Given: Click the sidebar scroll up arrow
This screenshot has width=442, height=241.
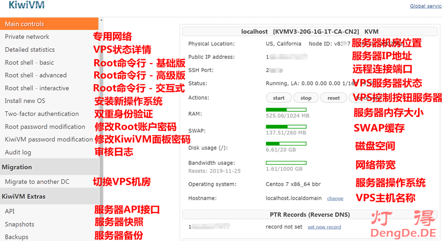Looking at the screenshot, I should tap(101, 20).
